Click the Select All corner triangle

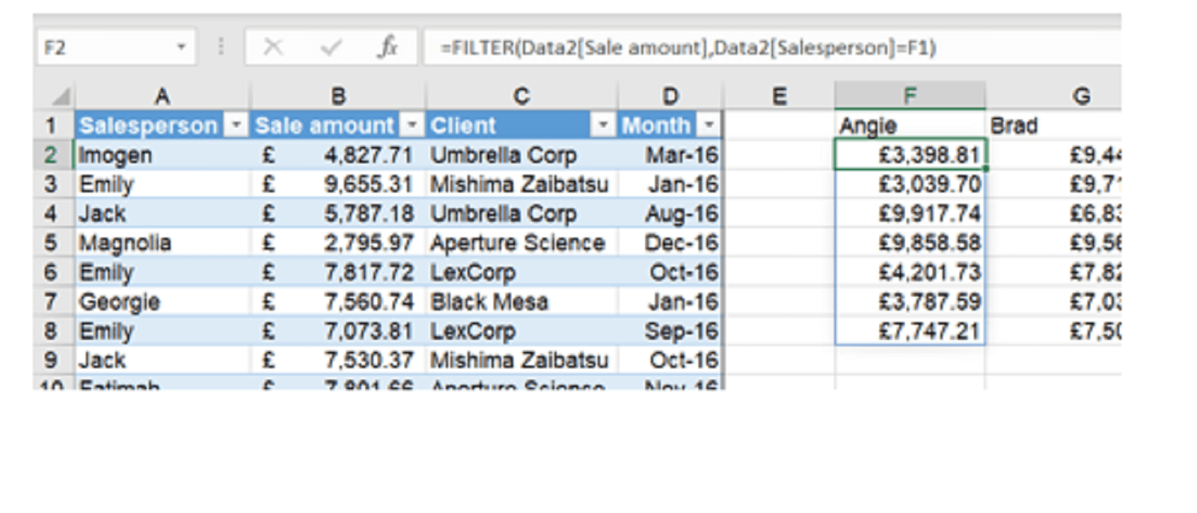pyautogui.click(x=61, y=96)
